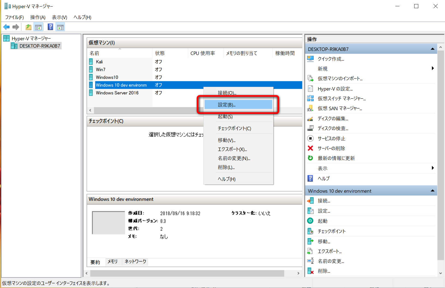Screen dimensions: 445x288
Task: Select ディスクの検査 to inspect a disk
Action: [333, 128]
